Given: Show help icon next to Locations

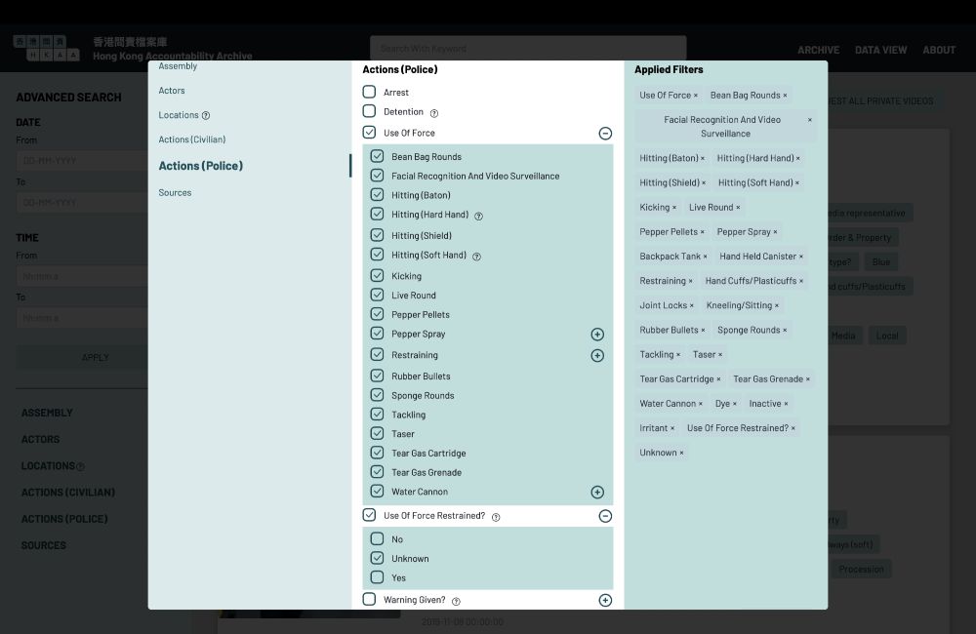Looking at the screenshot, I should point(206,116).
